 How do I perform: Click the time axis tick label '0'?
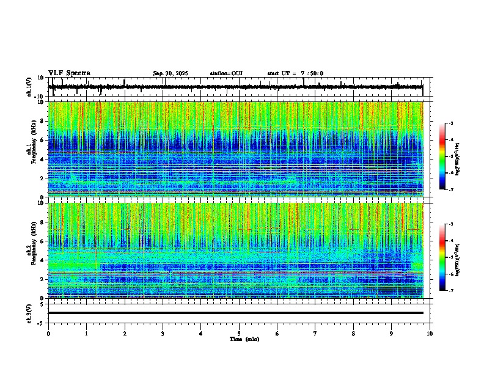[x=48, y=334]
